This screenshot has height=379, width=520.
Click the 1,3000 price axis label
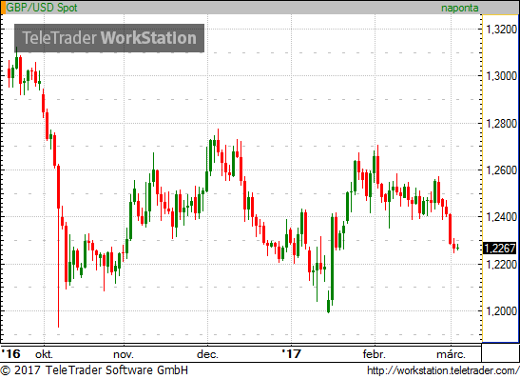pyautogui.click(x=501, y=76)
